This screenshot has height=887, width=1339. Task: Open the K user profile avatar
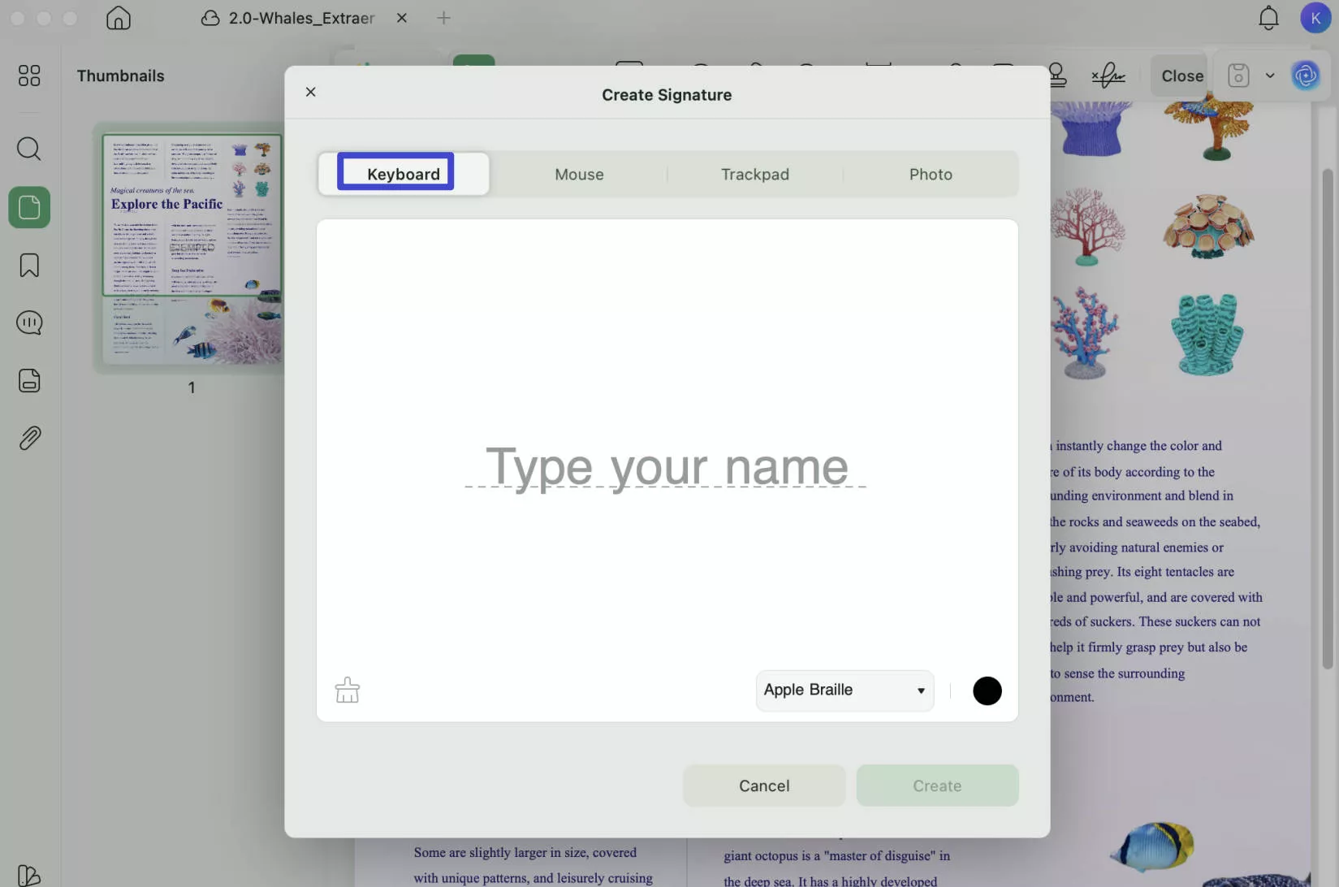click(1315, 18)
